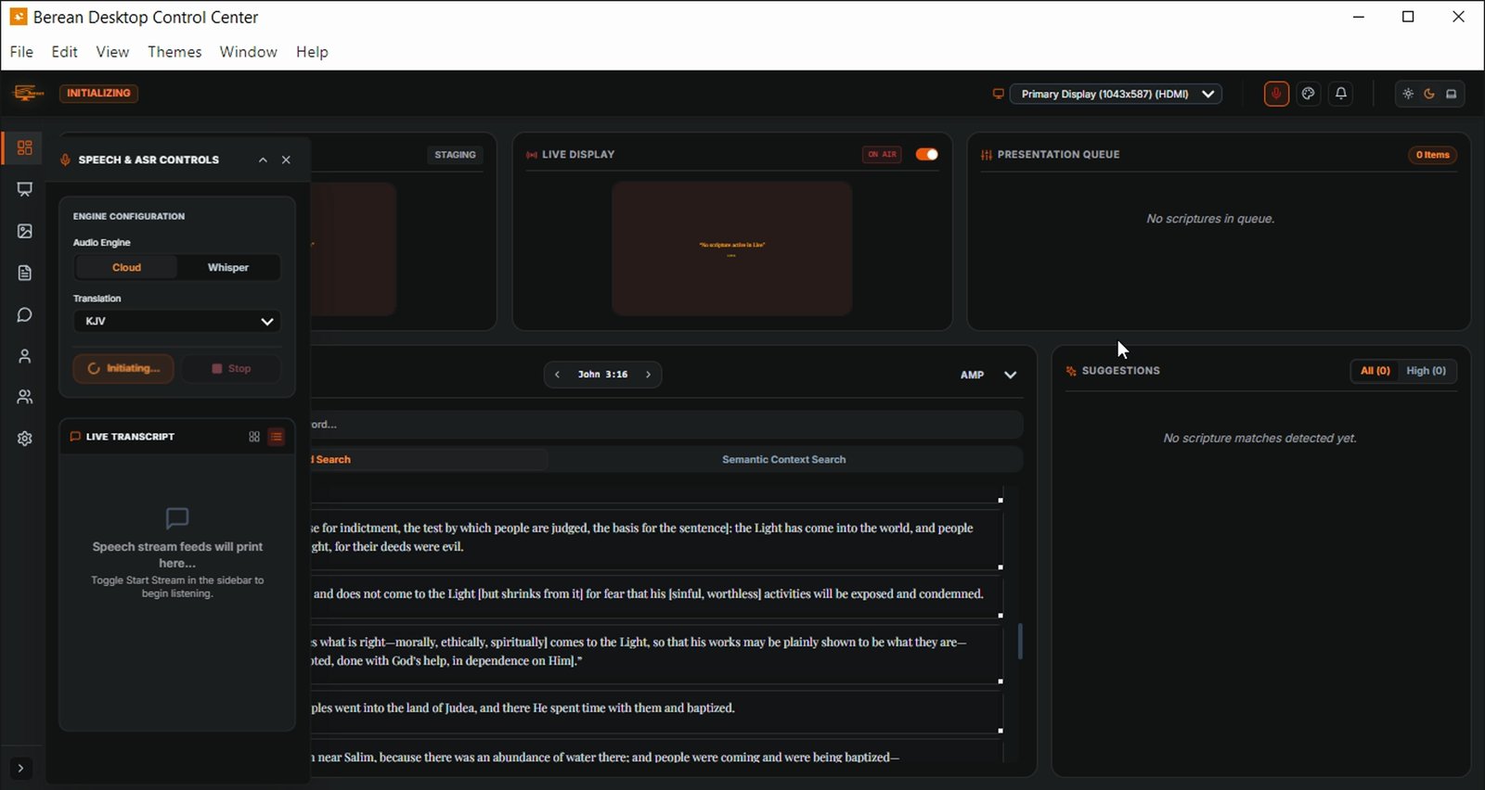Switch Live Transcript to grid view
This screenshot has height=790, width=1485.
(x=254, y=437)
